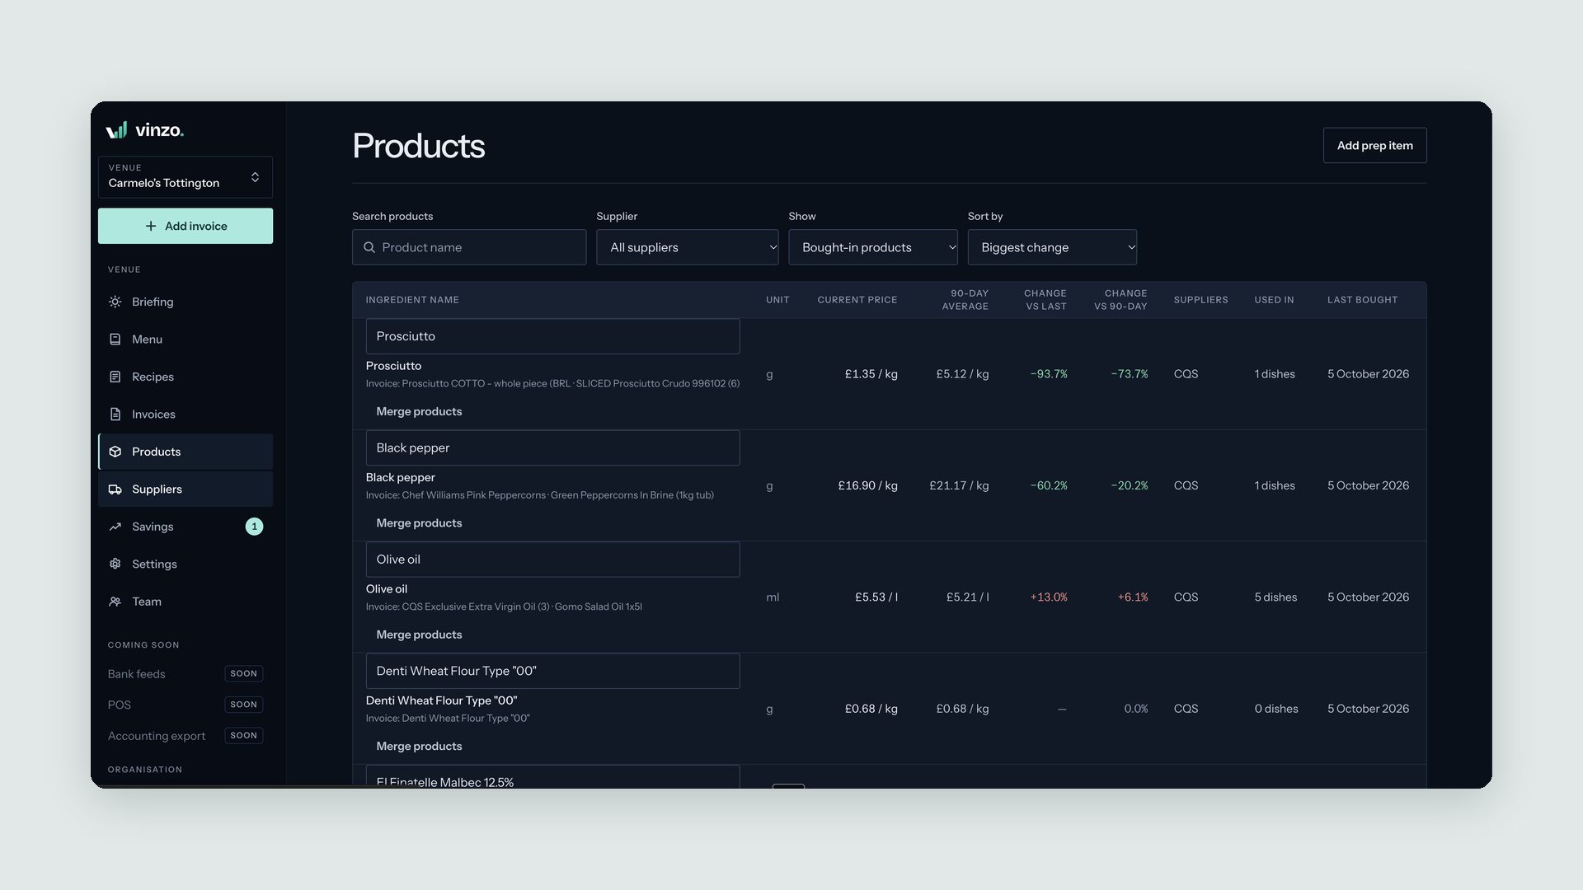This screenshot has height=890, width=1583.
Task: Click the Vinzo logo icon
Action: pos(116,130)
